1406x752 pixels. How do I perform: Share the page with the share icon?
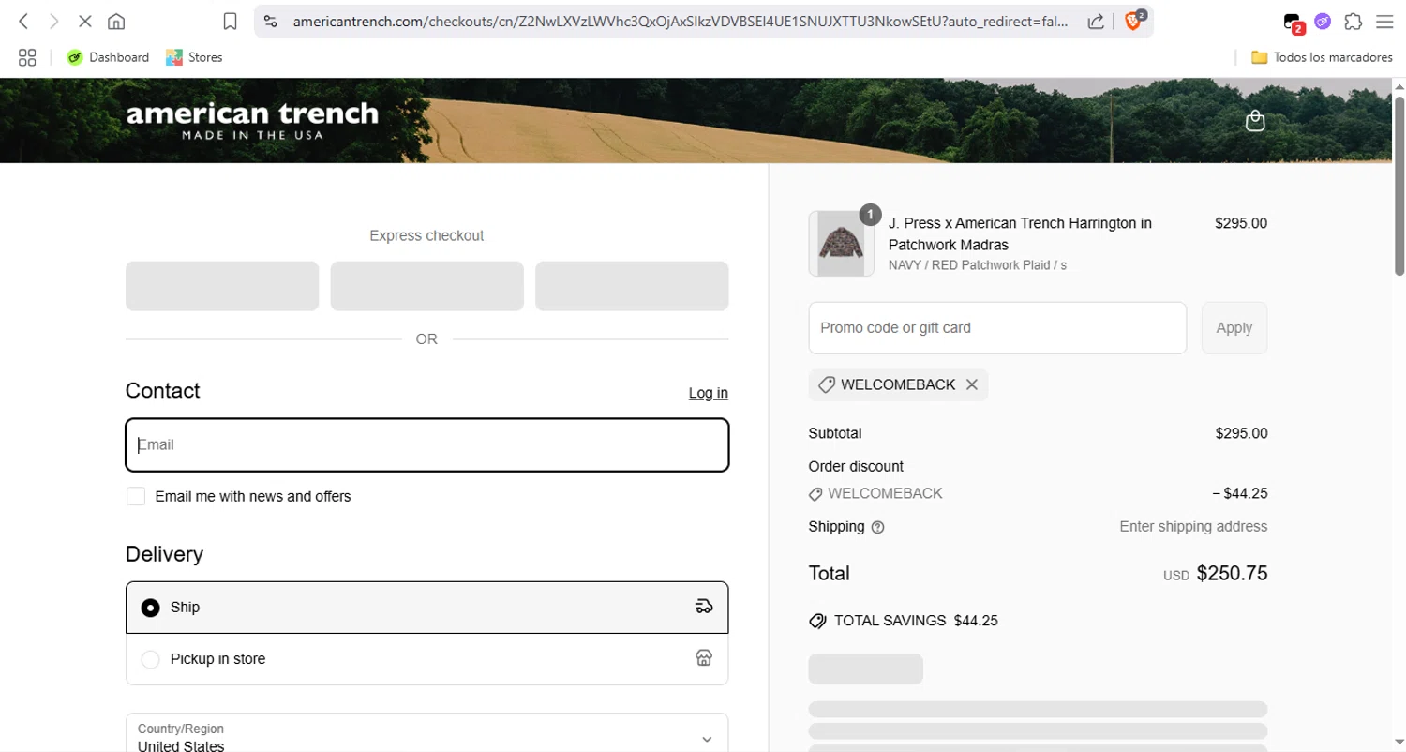coord(1095,21)
